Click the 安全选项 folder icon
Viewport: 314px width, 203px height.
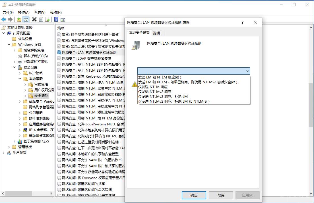(31, 96)
